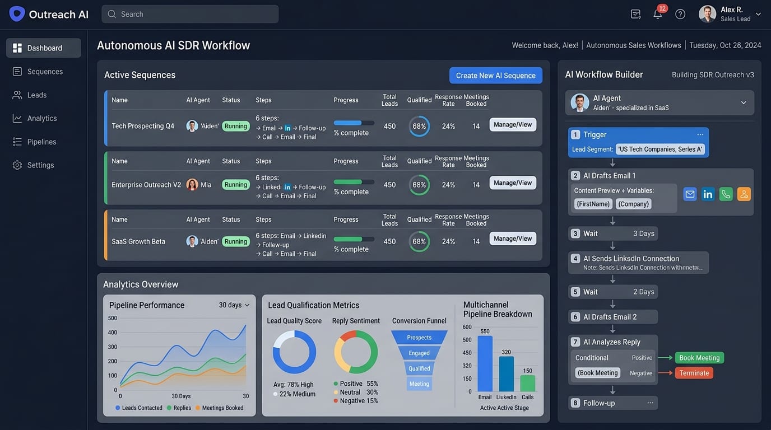Click the Outreach AI logo icon
This screenshot has height=430, width=771.
(x=17, y=14)
